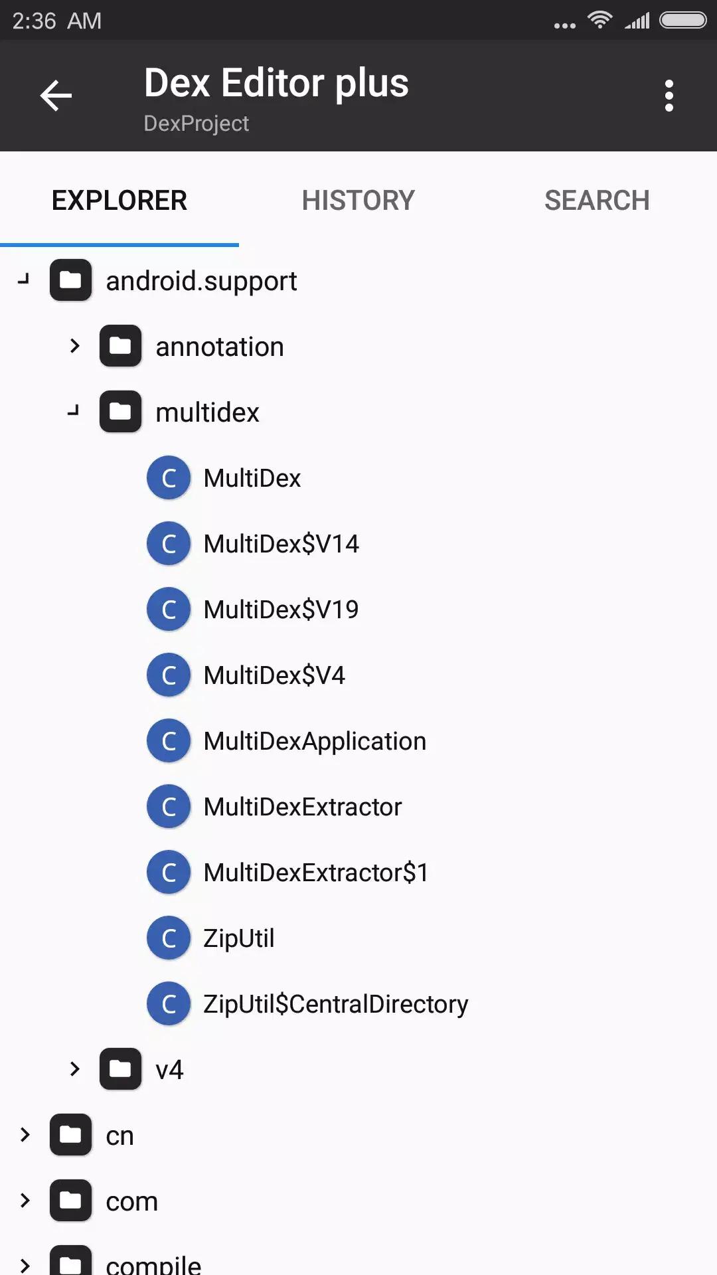Expand the com package
The height and width of the screenshot is (1275, 717).
[x=25, y=1200]
